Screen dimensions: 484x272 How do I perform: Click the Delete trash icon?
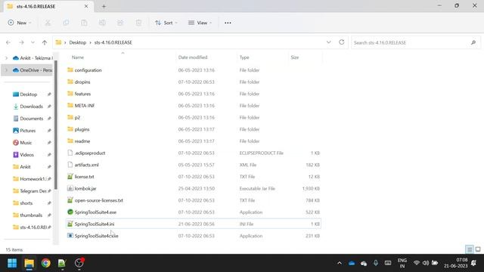point(138,23)
